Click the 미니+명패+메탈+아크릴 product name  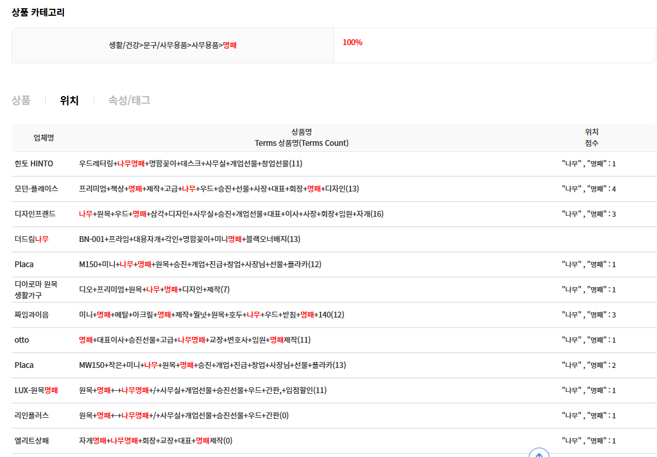coord(212,315)
